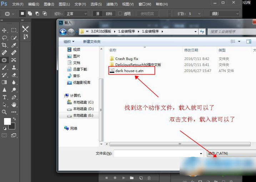Open the Crash Bug Fix folder
This screenshot has height=182, width=256.
click(126, 59)
